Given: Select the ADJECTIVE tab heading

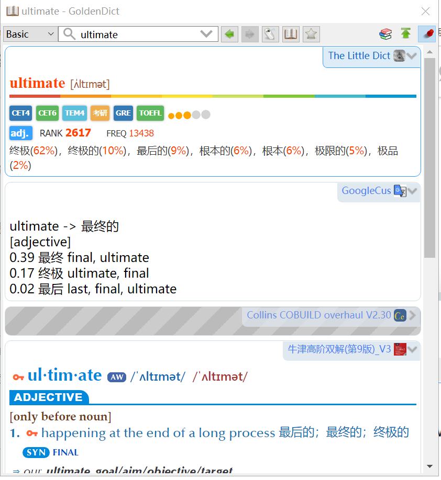Looking at the screenshot, I should coord(49,397).
